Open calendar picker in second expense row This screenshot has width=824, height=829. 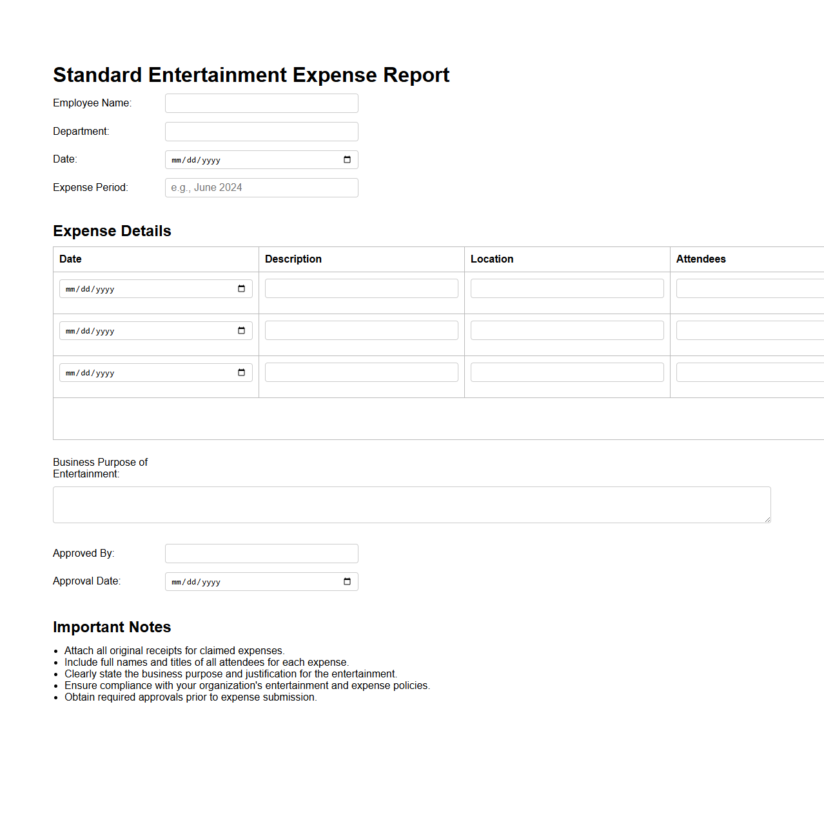coord(241,331)
